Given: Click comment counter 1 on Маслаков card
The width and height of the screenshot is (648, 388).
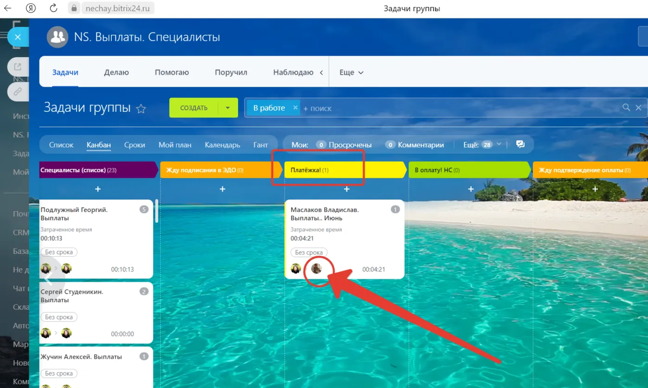Looking at the screenshot, I should [x=395, y=209].
